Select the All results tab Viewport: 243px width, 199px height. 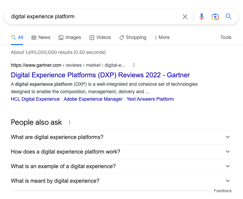[x=17, y=38]
